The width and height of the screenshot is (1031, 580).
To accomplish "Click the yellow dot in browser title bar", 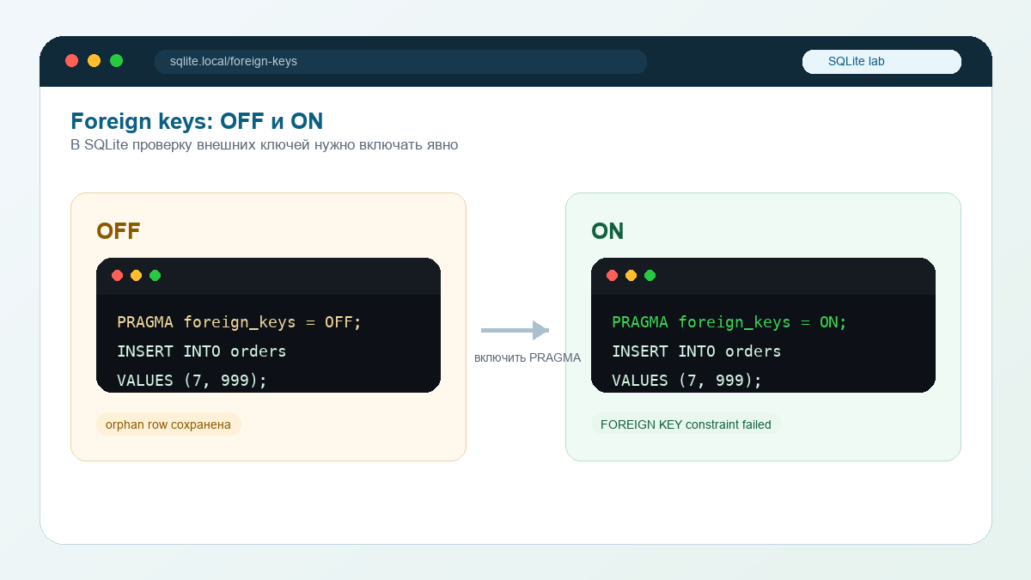I will click(95, 61).
